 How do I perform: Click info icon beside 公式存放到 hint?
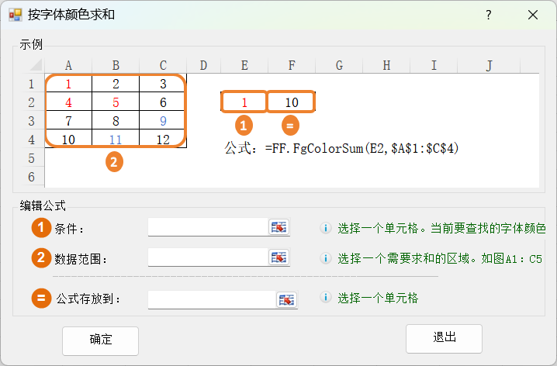tap(327, 298)
